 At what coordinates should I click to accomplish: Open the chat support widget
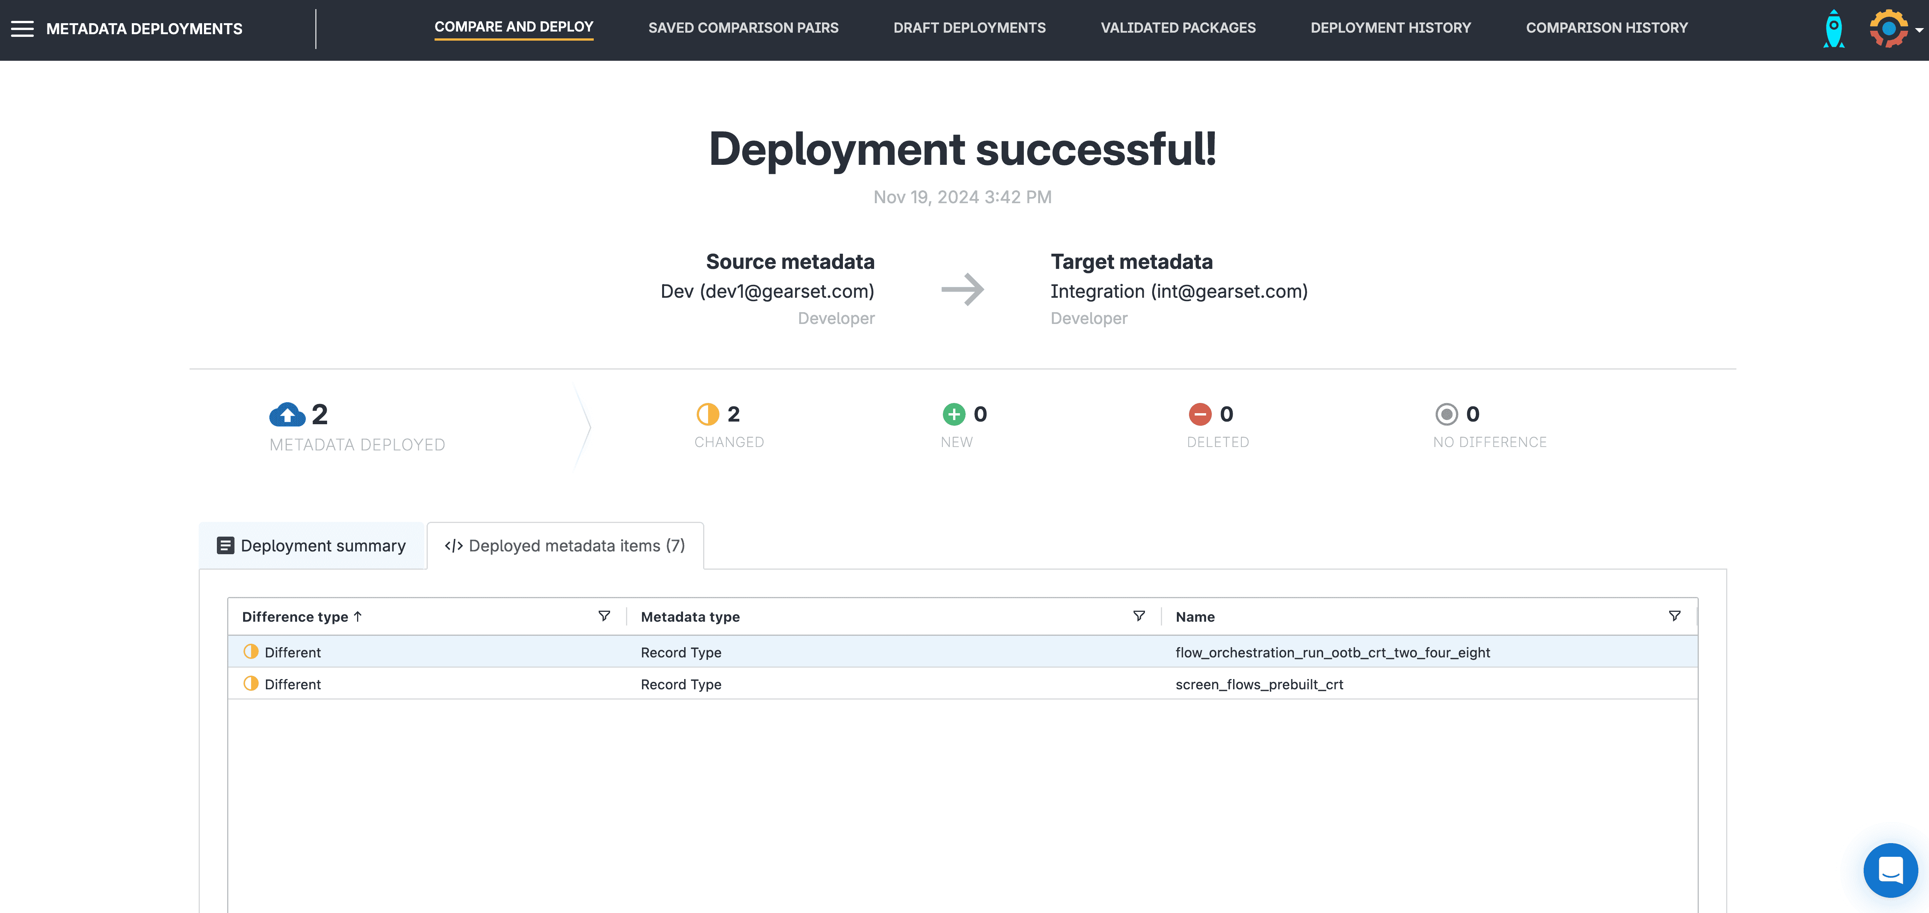pyautogui.click(x=1890, y=870)
